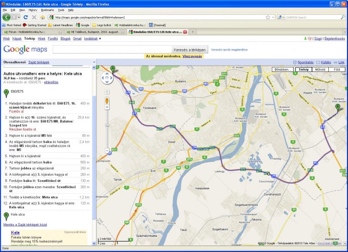Open a new tab with the plus button

(193, 32)
